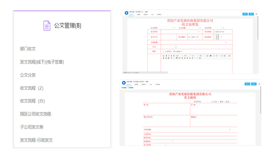Select 正常 urgency radio in 发文稿纸 form
The width and height of the screenshot is (272, 162).
[x=212, y=102]
